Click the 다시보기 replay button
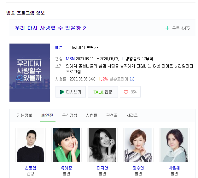This screenshot has width=198, height=178. pyautogui.click(x=71, y=92)
